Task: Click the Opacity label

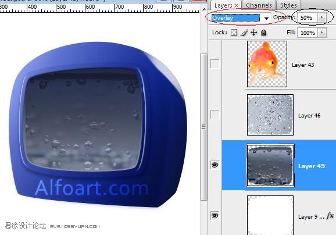Action: pyautogui.click(x=284, y=17)
